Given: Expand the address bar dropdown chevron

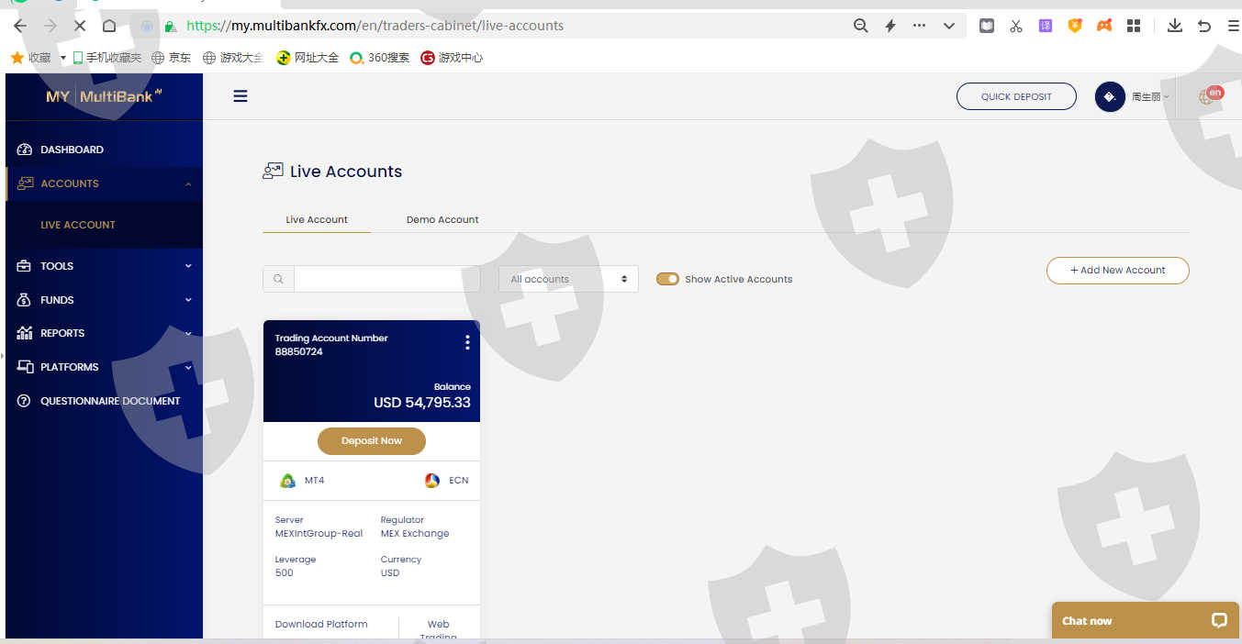Looking at the screenshot, I should coord(949,26).
